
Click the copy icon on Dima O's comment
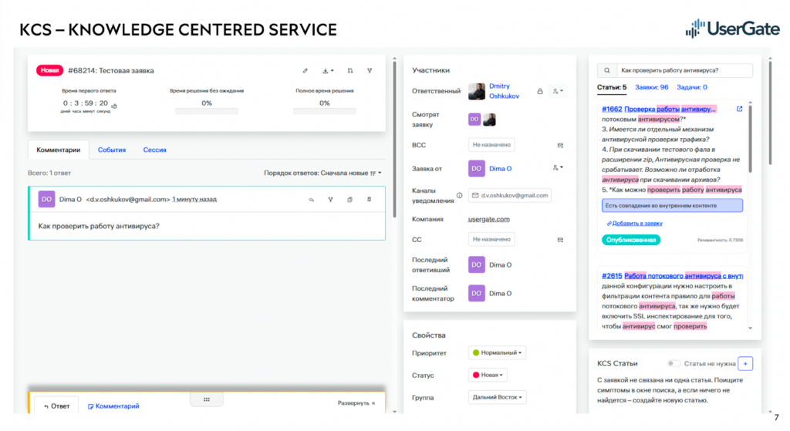(x=349, y=199)
